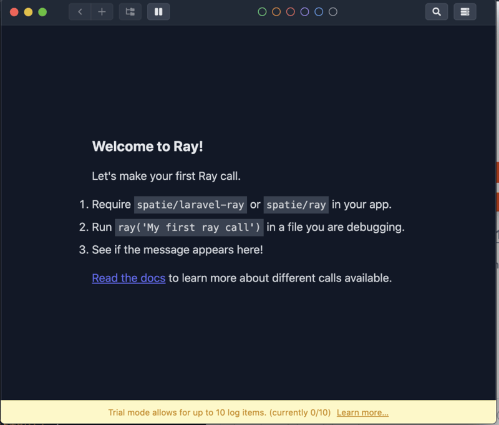The height and width of the screenshot is (425, 499).
Task: Click the ray('My first ray call') code
Action: click(x=189, y=227)
